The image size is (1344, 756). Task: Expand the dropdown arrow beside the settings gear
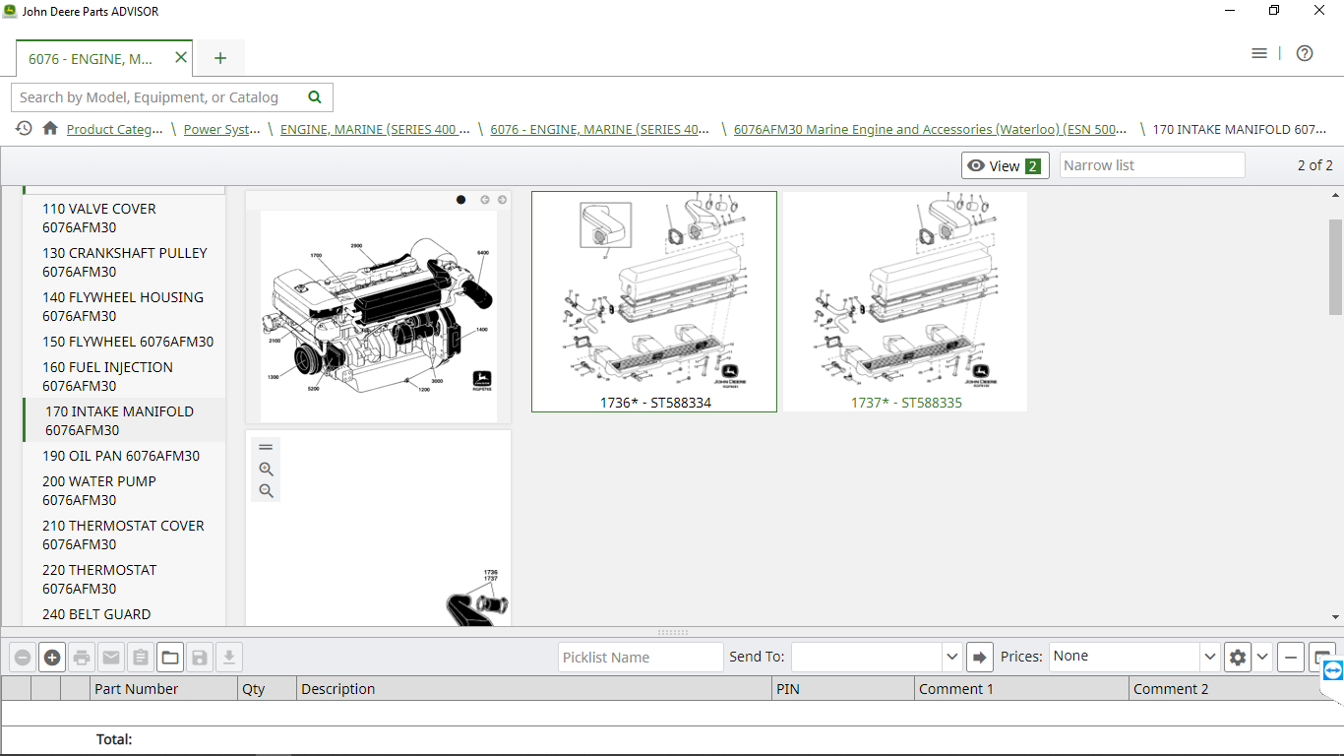point(1262,657)
